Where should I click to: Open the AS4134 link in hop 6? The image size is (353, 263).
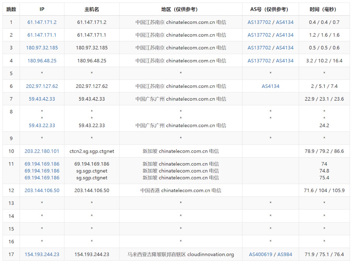click(x=270, y=86)
